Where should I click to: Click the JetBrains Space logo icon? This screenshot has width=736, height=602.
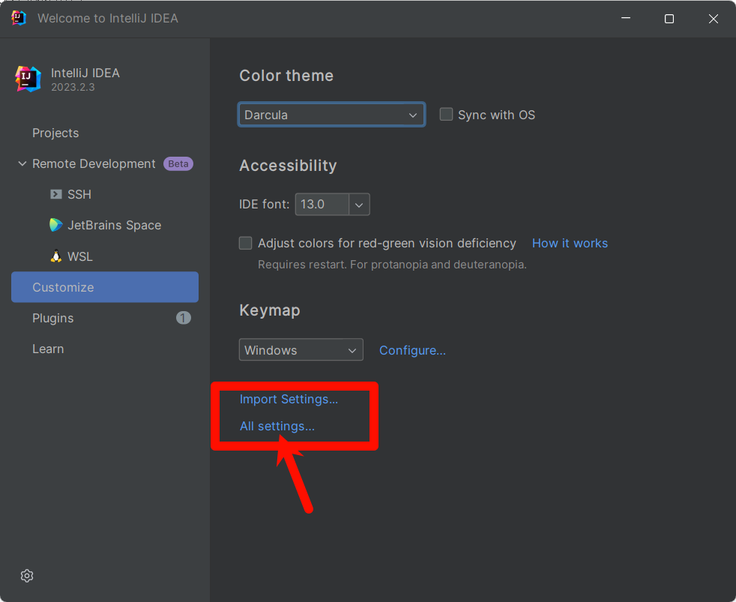56,225
